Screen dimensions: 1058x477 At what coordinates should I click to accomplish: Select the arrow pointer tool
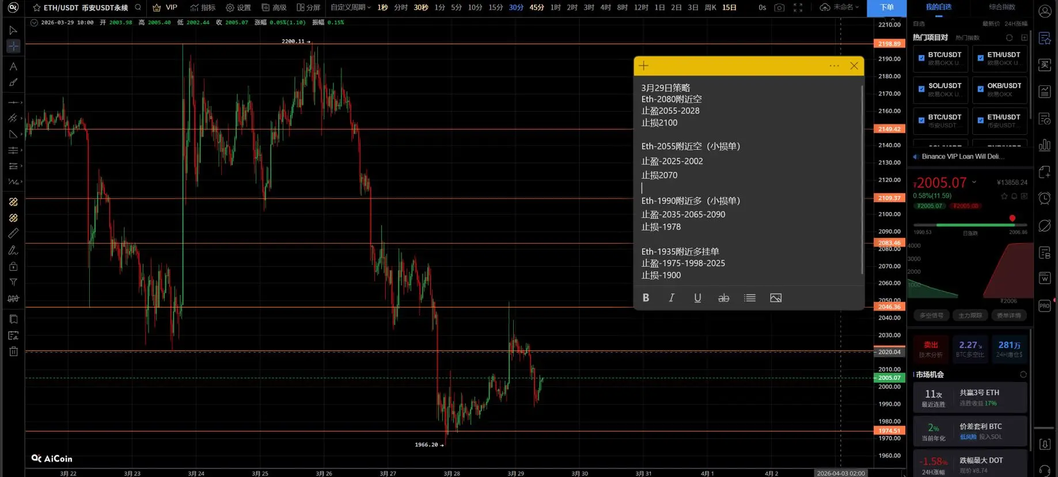tap(13, 30)
